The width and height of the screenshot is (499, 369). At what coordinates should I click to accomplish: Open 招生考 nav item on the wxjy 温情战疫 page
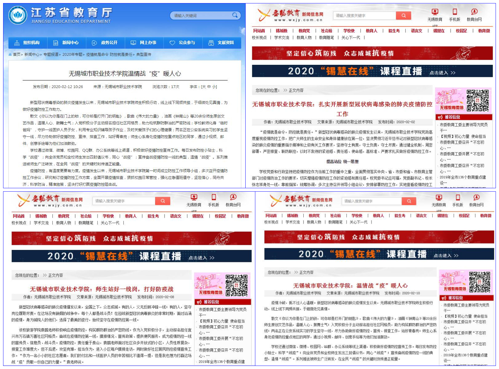[x=400, y=216]
